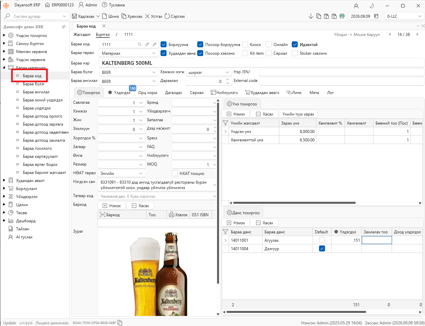Open the НӨАТ төрөл Энгийн dropdown
The height and width of the screenshot is (326, 425).
[141, 173]
